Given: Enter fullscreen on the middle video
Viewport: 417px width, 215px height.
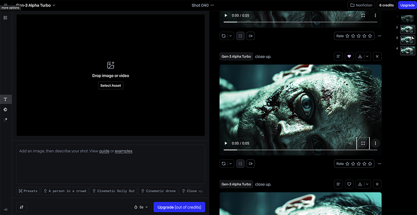Looking at the screenshot, I should point(363,143).
